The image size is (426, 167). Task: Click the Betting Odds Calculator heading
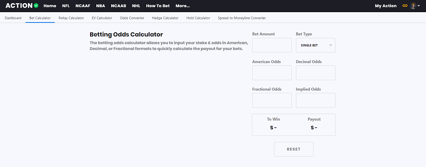[127, 35]
